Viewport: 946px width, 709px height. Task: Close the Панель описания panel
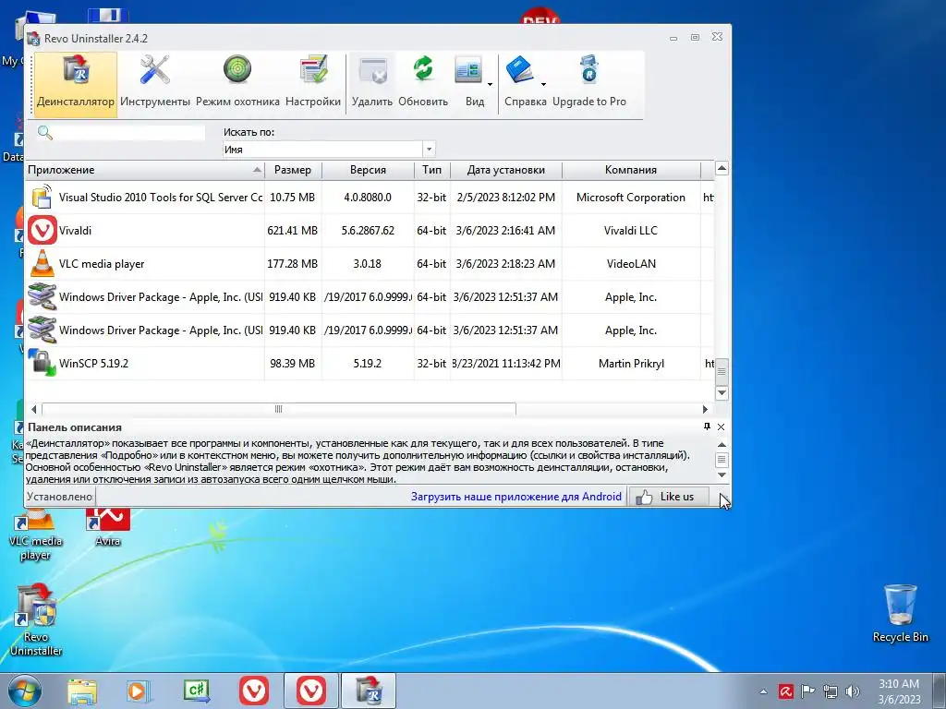[721, 427]
